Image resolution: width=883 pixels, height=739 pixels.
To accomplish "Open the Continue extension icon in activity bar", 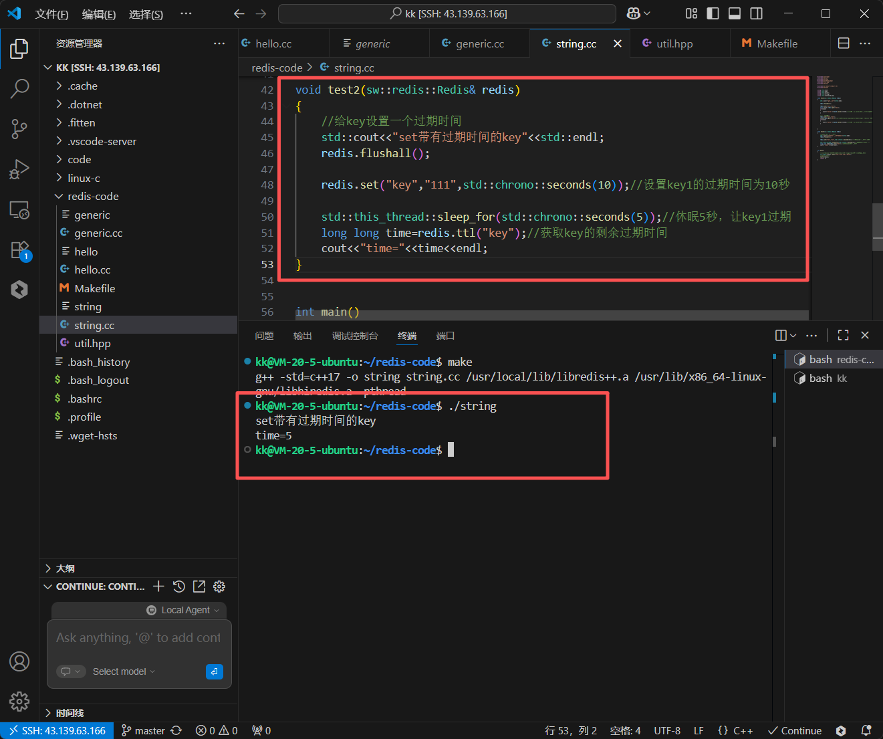I will (19, 289).
